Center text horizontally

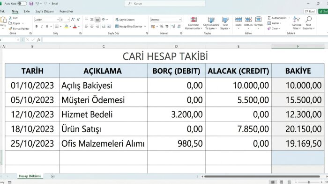[92, 27]
